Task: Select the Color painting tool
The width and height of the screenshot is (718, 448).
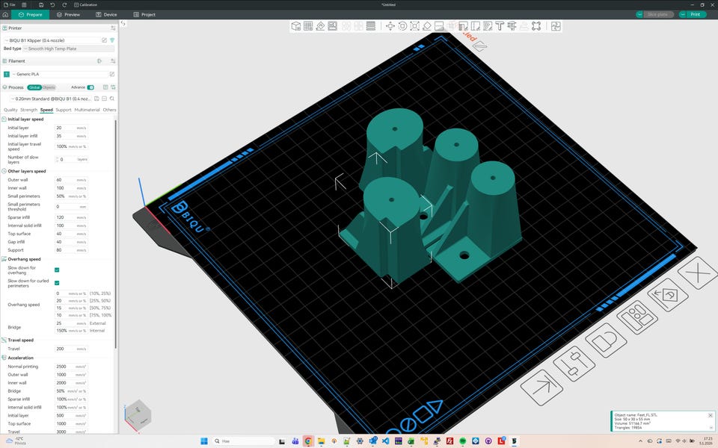Action: click(x=488, y=26)
